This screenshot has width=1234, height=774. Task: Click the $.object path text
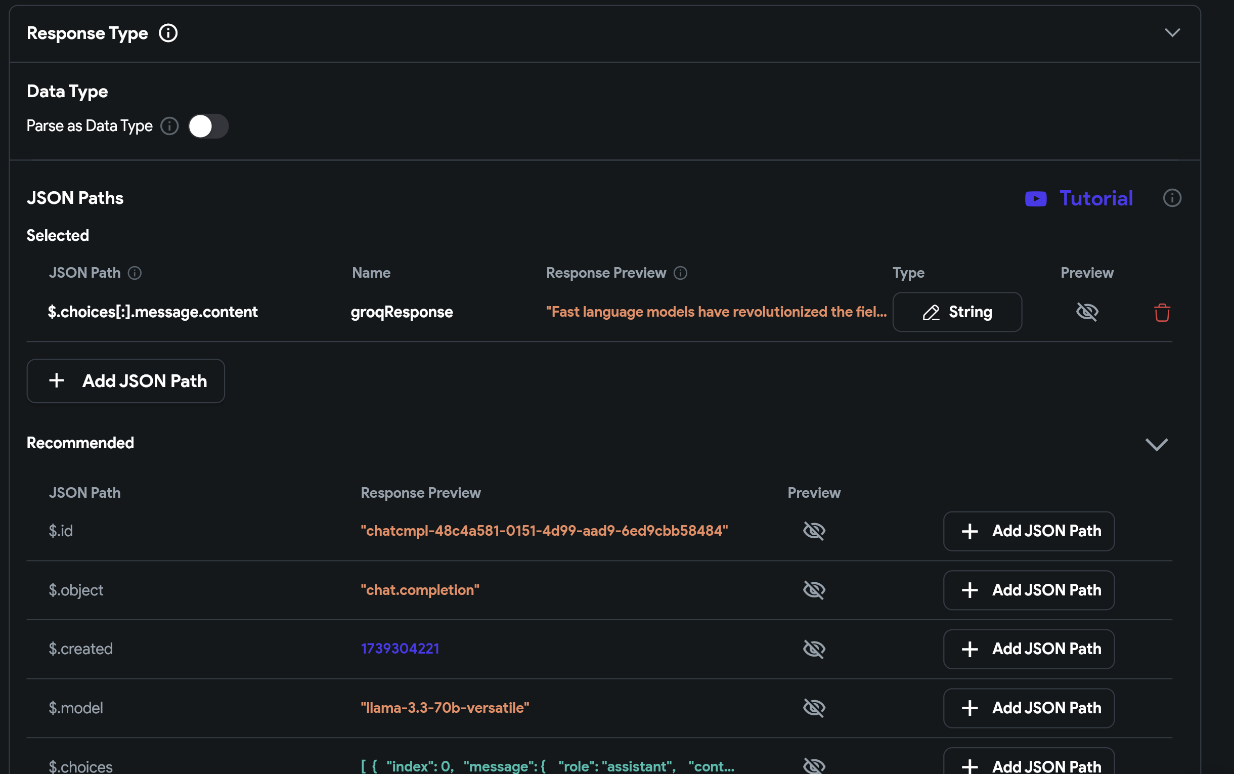click(x=76, y=590)
